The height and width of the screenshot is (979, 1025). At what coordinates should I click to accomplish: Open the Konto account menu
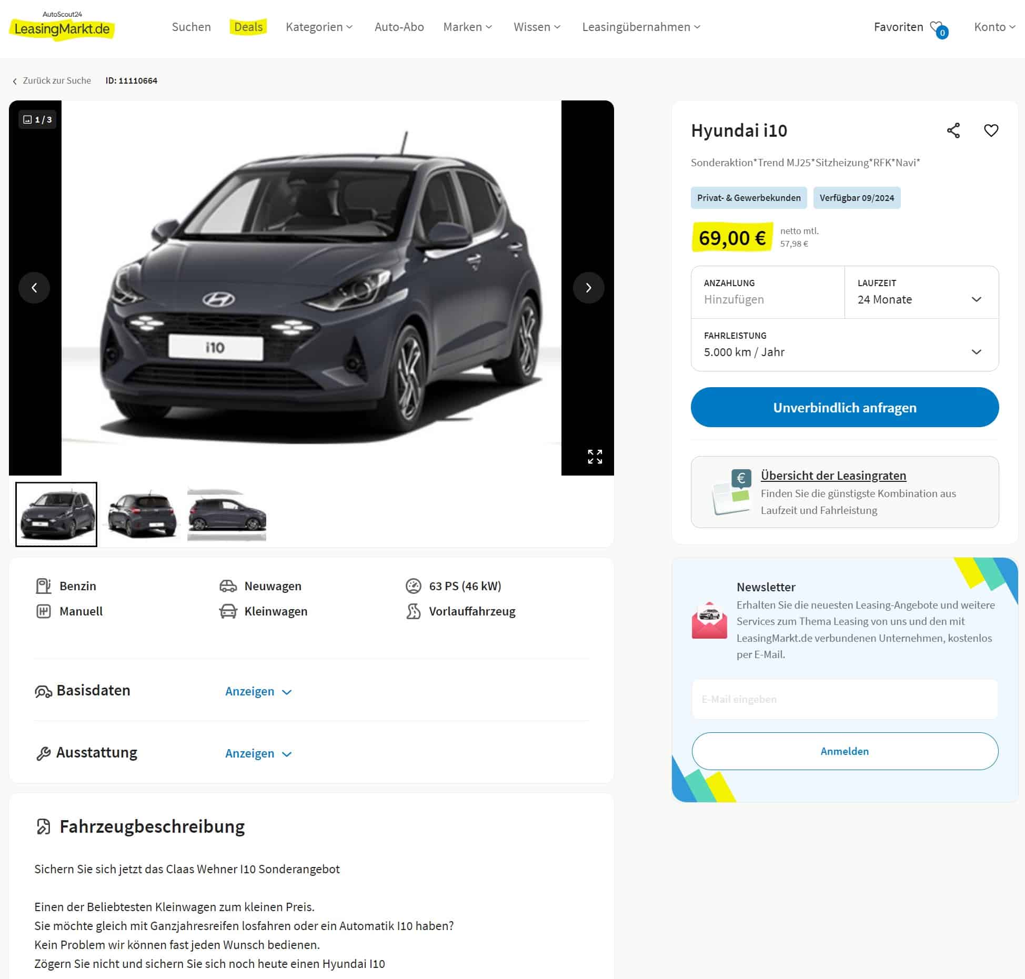tap(994, 27)
